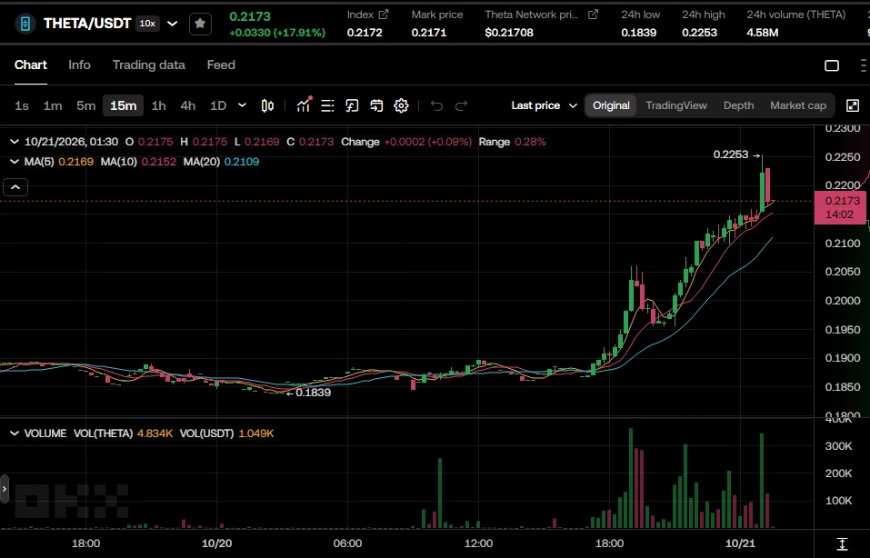Image resolution: width=870 pixels, height=558 pixels.
Task: Select the Market cap view button
Action: click(x=797, y=105)
